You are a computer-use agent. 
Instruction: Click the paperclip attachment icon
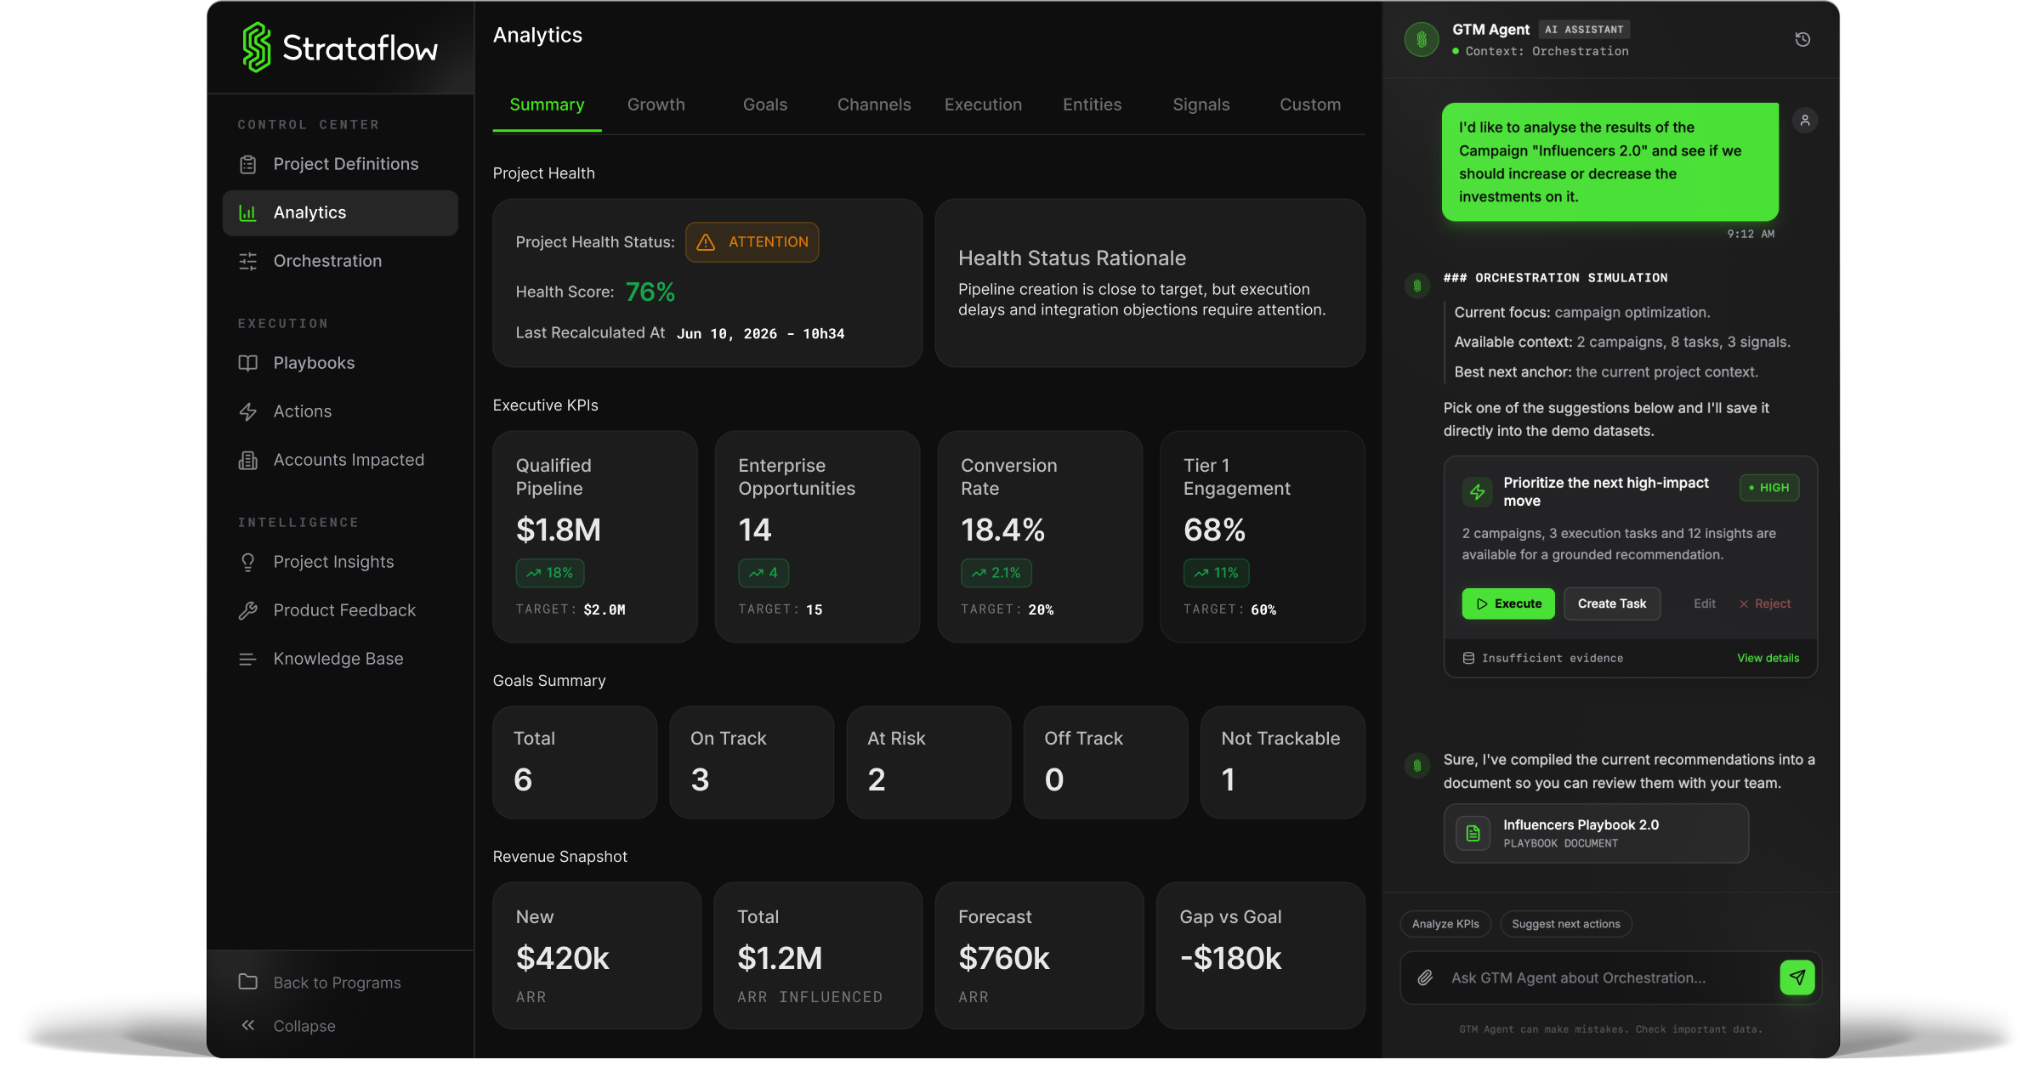point(1425,977)
